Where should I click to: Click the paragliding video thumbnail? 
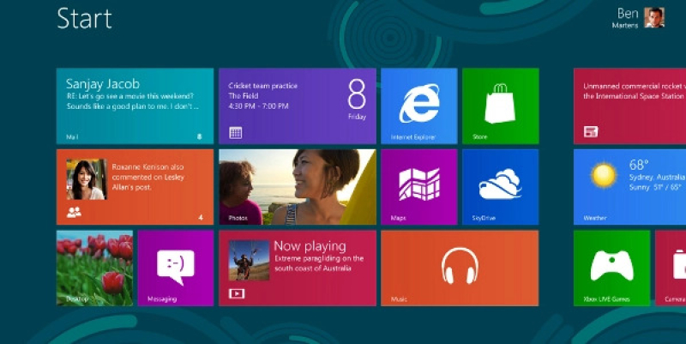tap(249, 261)
